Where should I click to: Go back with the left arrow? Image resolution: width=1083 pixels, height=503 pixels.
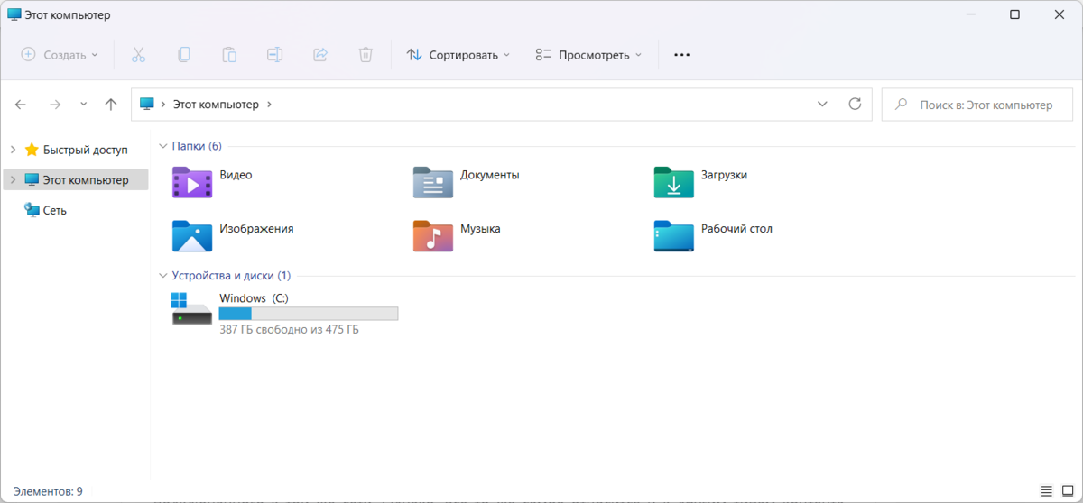click(21, 105)
